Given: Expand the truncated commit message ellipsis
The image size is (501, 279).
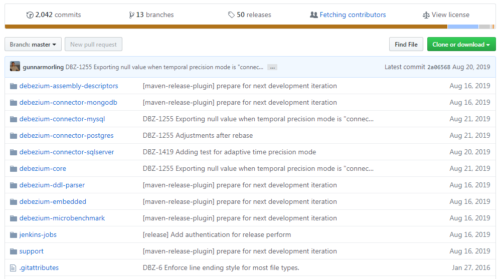Looking at the screenshot, I should click(x=272, y=67).
